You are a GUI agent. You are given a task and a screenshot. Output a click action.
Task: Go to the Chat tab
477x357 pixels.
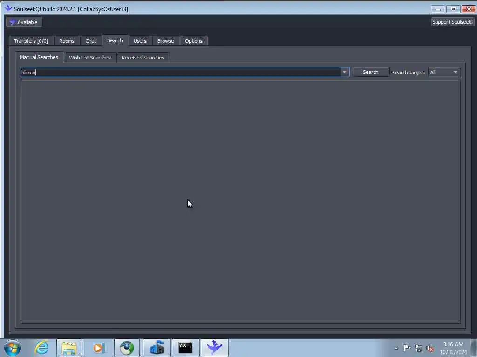click(x=91, y=41)
